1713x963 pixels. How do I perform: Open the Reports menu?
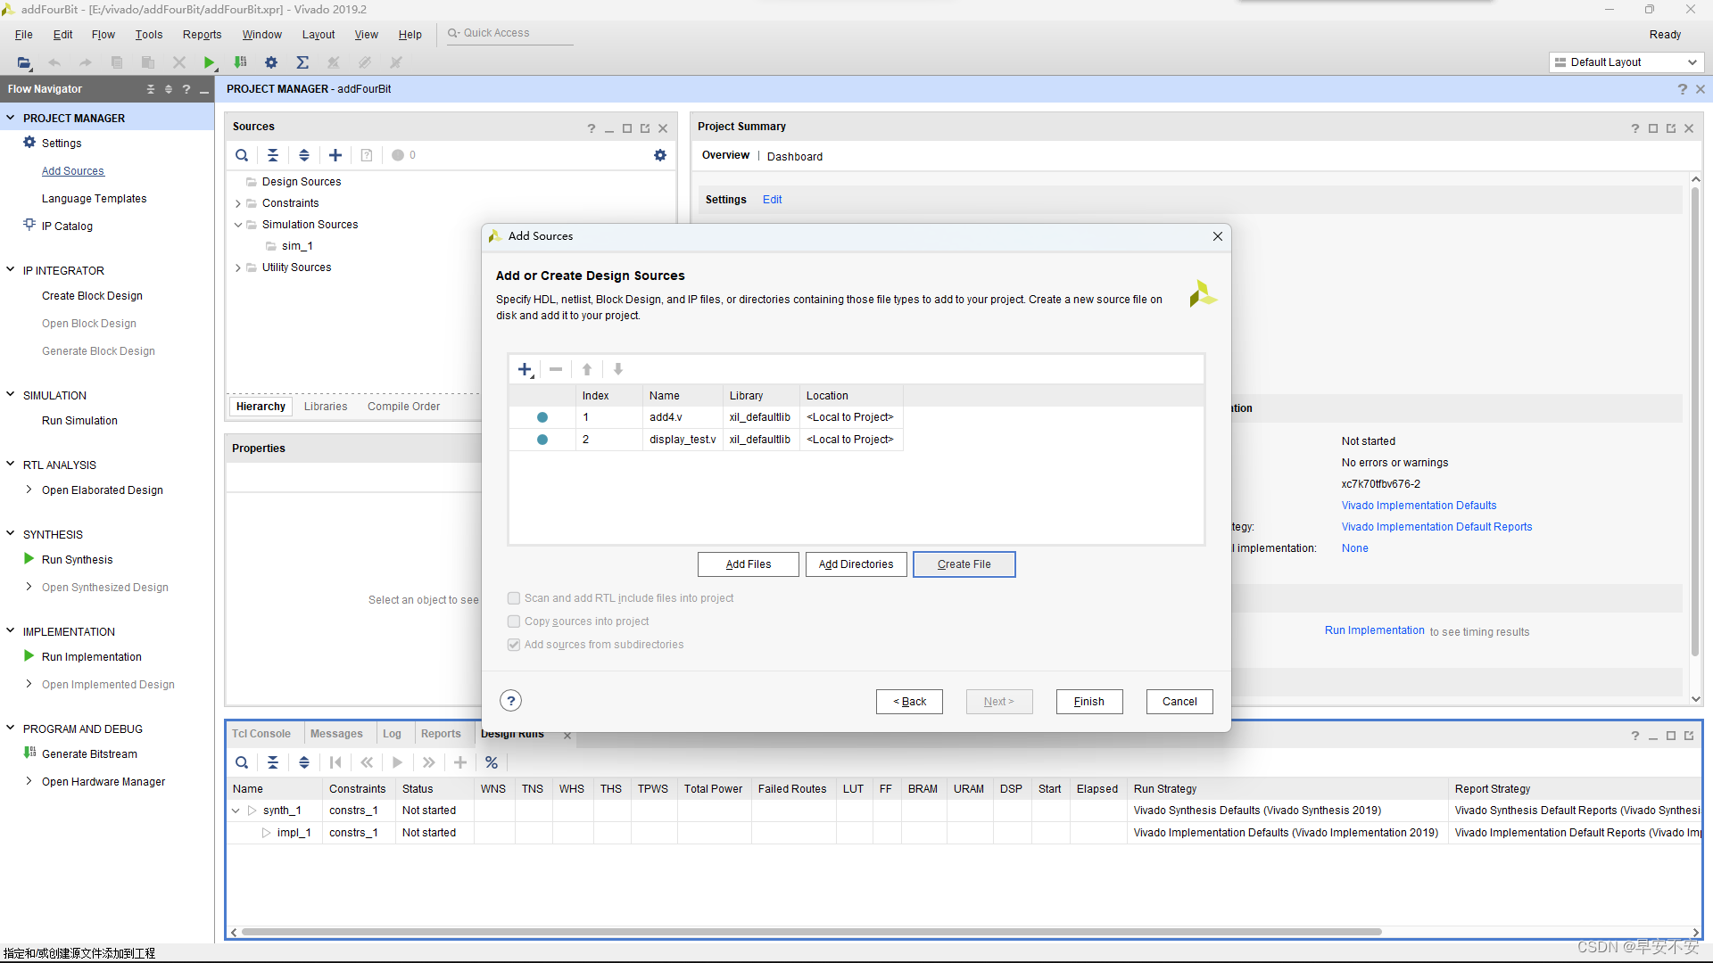202,35
